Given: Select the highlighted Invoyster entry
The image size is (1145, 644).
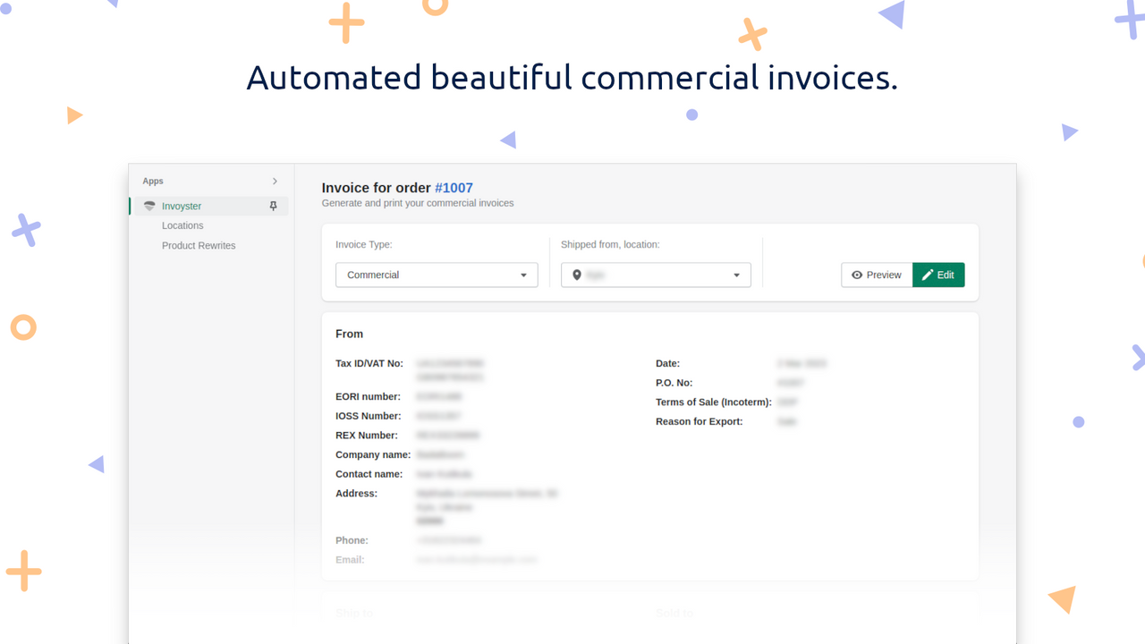Looking at the screenshot, I should coord(182,206).
